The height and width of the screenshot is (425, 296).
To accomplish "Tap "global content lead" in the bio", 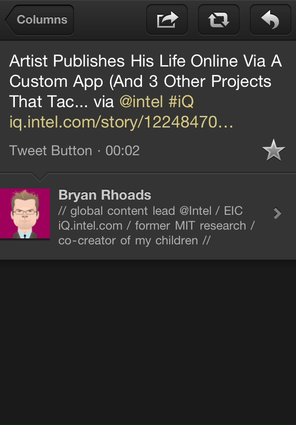I will coord(123,211).
